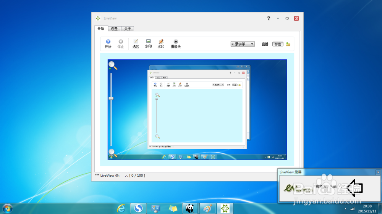Open the 录讲学 mode dropdown
382x214 pixels.
243,44
